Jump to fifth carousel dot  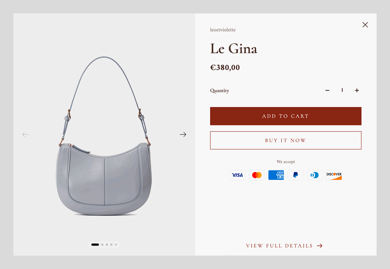[x=116, y=245]
